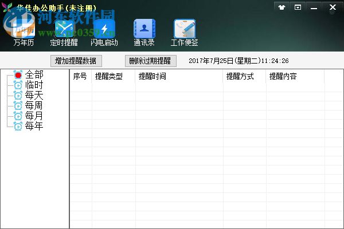Minimize the 华佳办公助手 window
The width and height of the screenshot is (344, 229).
(x=314, y=7)
